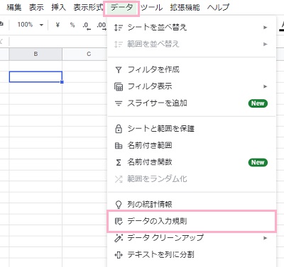284x267 pixels.
Task: Open the 表示形式 menu
Action: pyautogui.click(x=88, y=8)
